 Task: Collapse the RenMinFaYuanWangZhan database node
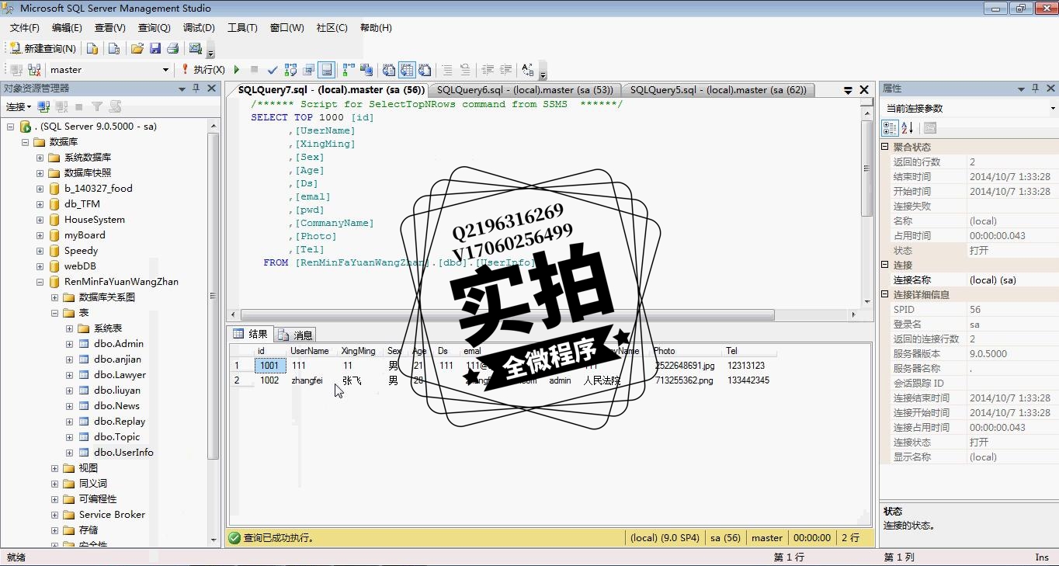40,282
